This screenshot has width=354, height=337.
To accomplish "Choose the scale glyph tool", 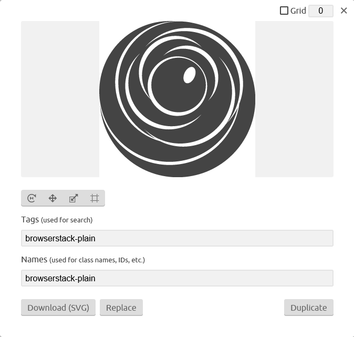I will point(74,198).
